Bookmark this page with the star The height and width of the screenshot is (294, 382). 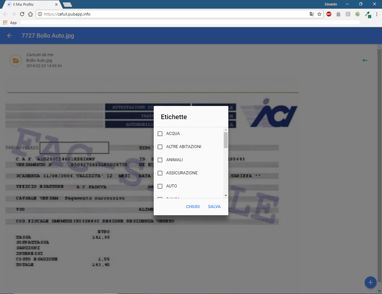tap(319, 14)
